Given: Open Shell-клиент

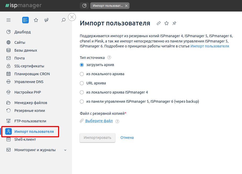Looking at the screenshot, I should 25,139.
